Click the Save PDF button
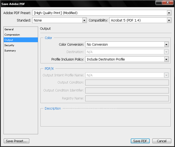The height and width of the screenshot is (147, 175). pyautogui.click(x=140, y=141)
